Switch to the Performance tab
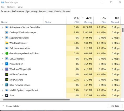This screenshot has width=124, height=111. point(18,12)
